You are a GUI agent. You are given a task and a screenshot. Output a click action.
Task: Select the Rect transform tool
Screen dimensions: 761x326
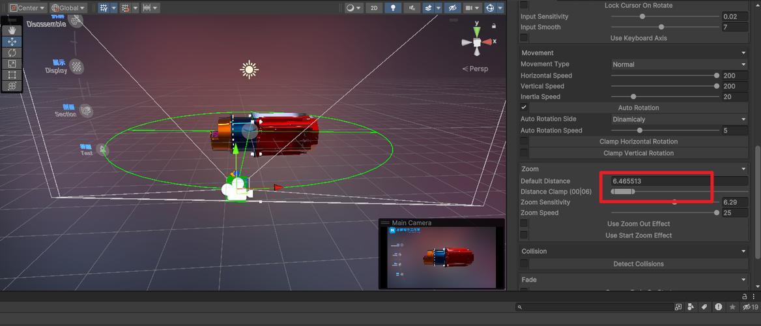pos(12,75)
